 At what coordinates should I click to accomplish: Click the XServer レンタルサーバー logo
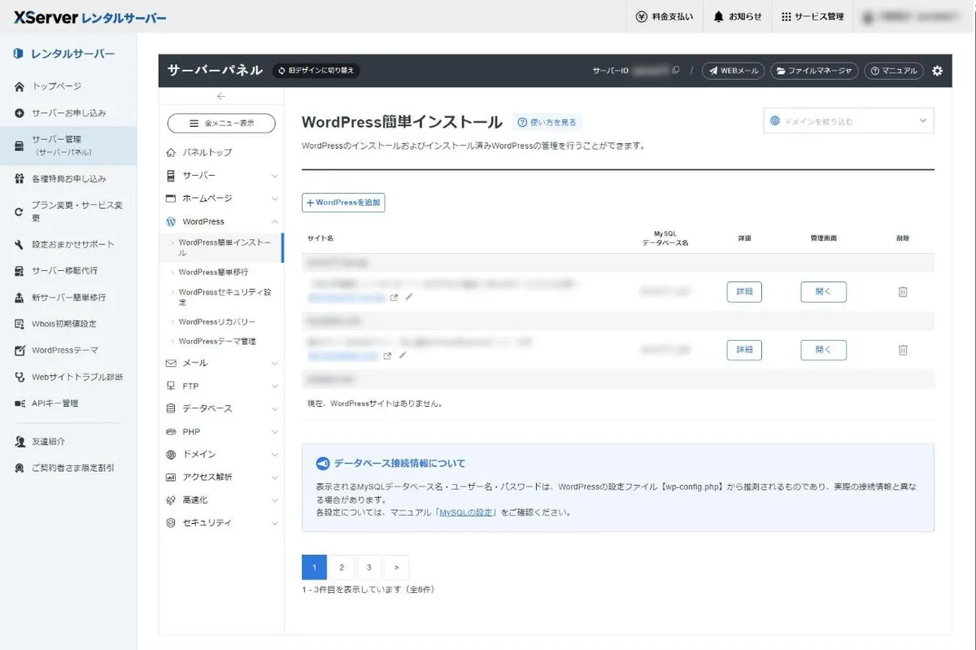coord(89,17)
